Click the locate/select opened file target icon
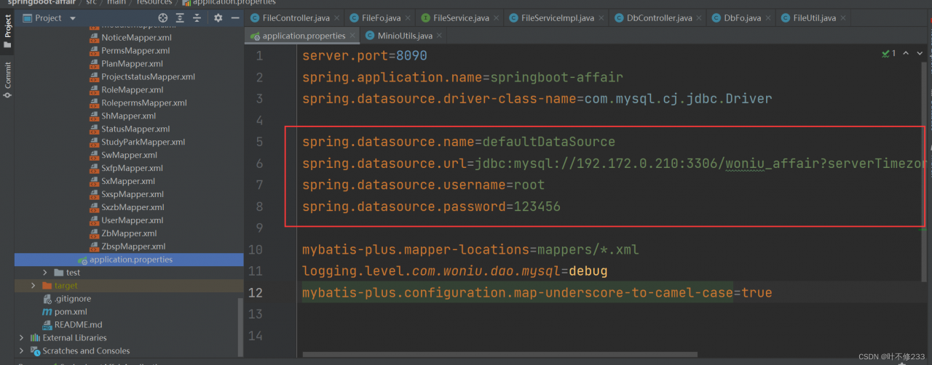The height and width of the screenshot is (365, 932). (x=163, y=17)
